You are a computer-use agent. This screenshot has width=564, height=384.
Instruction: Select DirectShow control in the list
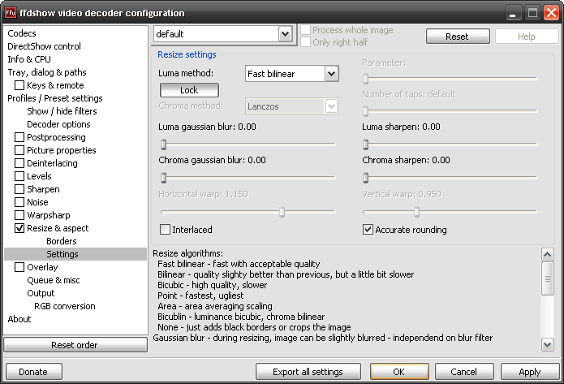click(x=44, y=46)
